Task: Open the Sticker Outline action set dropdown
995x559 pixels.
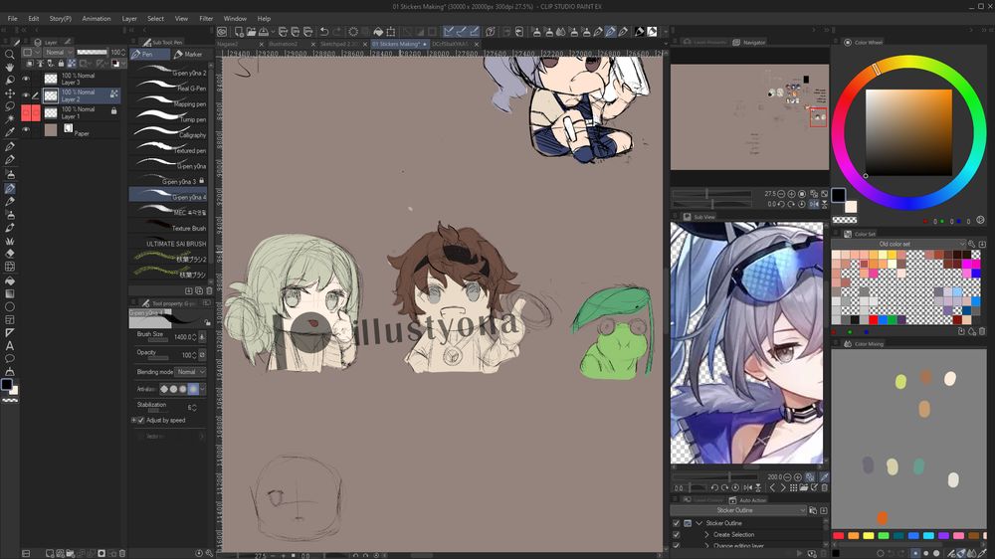Action: pyautogui.click(x=738, y=510)
